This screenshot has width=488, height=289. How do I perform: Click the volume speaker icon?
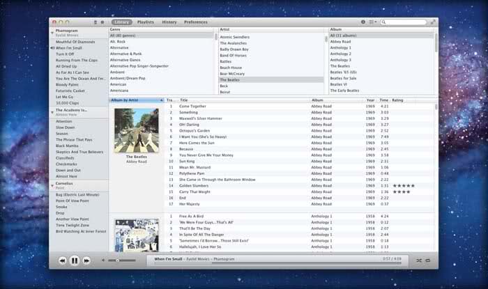point(103,260)
